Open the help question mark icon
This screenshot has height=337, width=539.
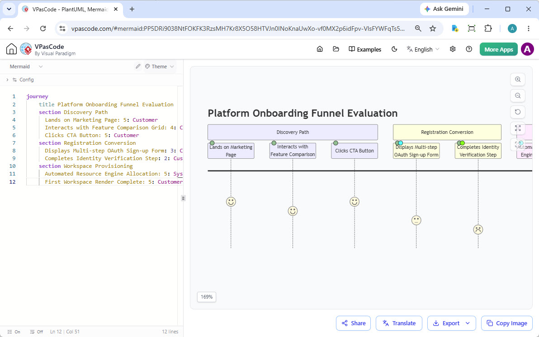pos(469,49)
